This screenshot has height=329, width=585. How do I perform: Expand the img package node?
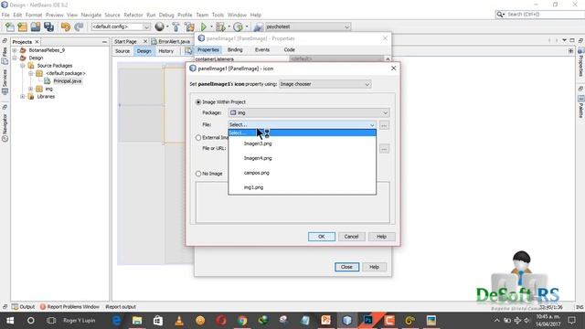coord(31,89)
